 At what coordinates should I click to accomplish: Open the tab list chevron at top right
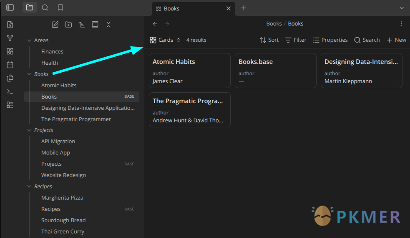click(402, 8)
